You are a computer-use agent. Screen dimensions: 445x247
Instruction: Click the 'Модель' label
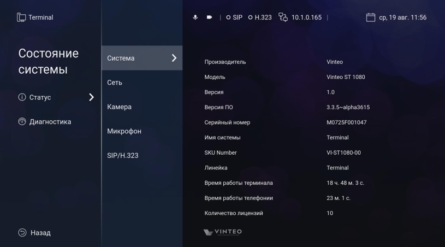point(215,77)
